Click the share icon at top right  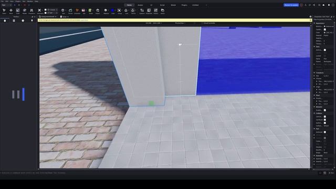tap(314, 5)
